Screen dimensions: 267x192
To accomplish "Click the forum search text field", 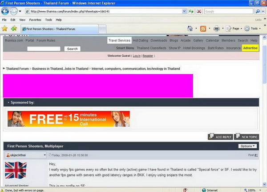I will [x=44, y=49].
